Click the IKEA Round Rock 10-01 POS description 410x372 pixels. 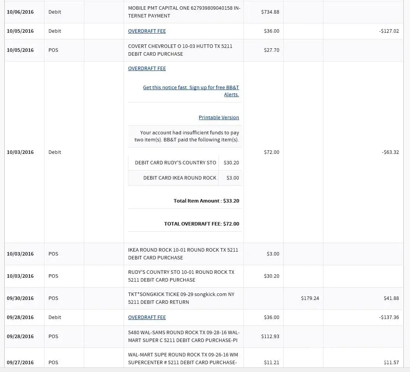[183, 254]
